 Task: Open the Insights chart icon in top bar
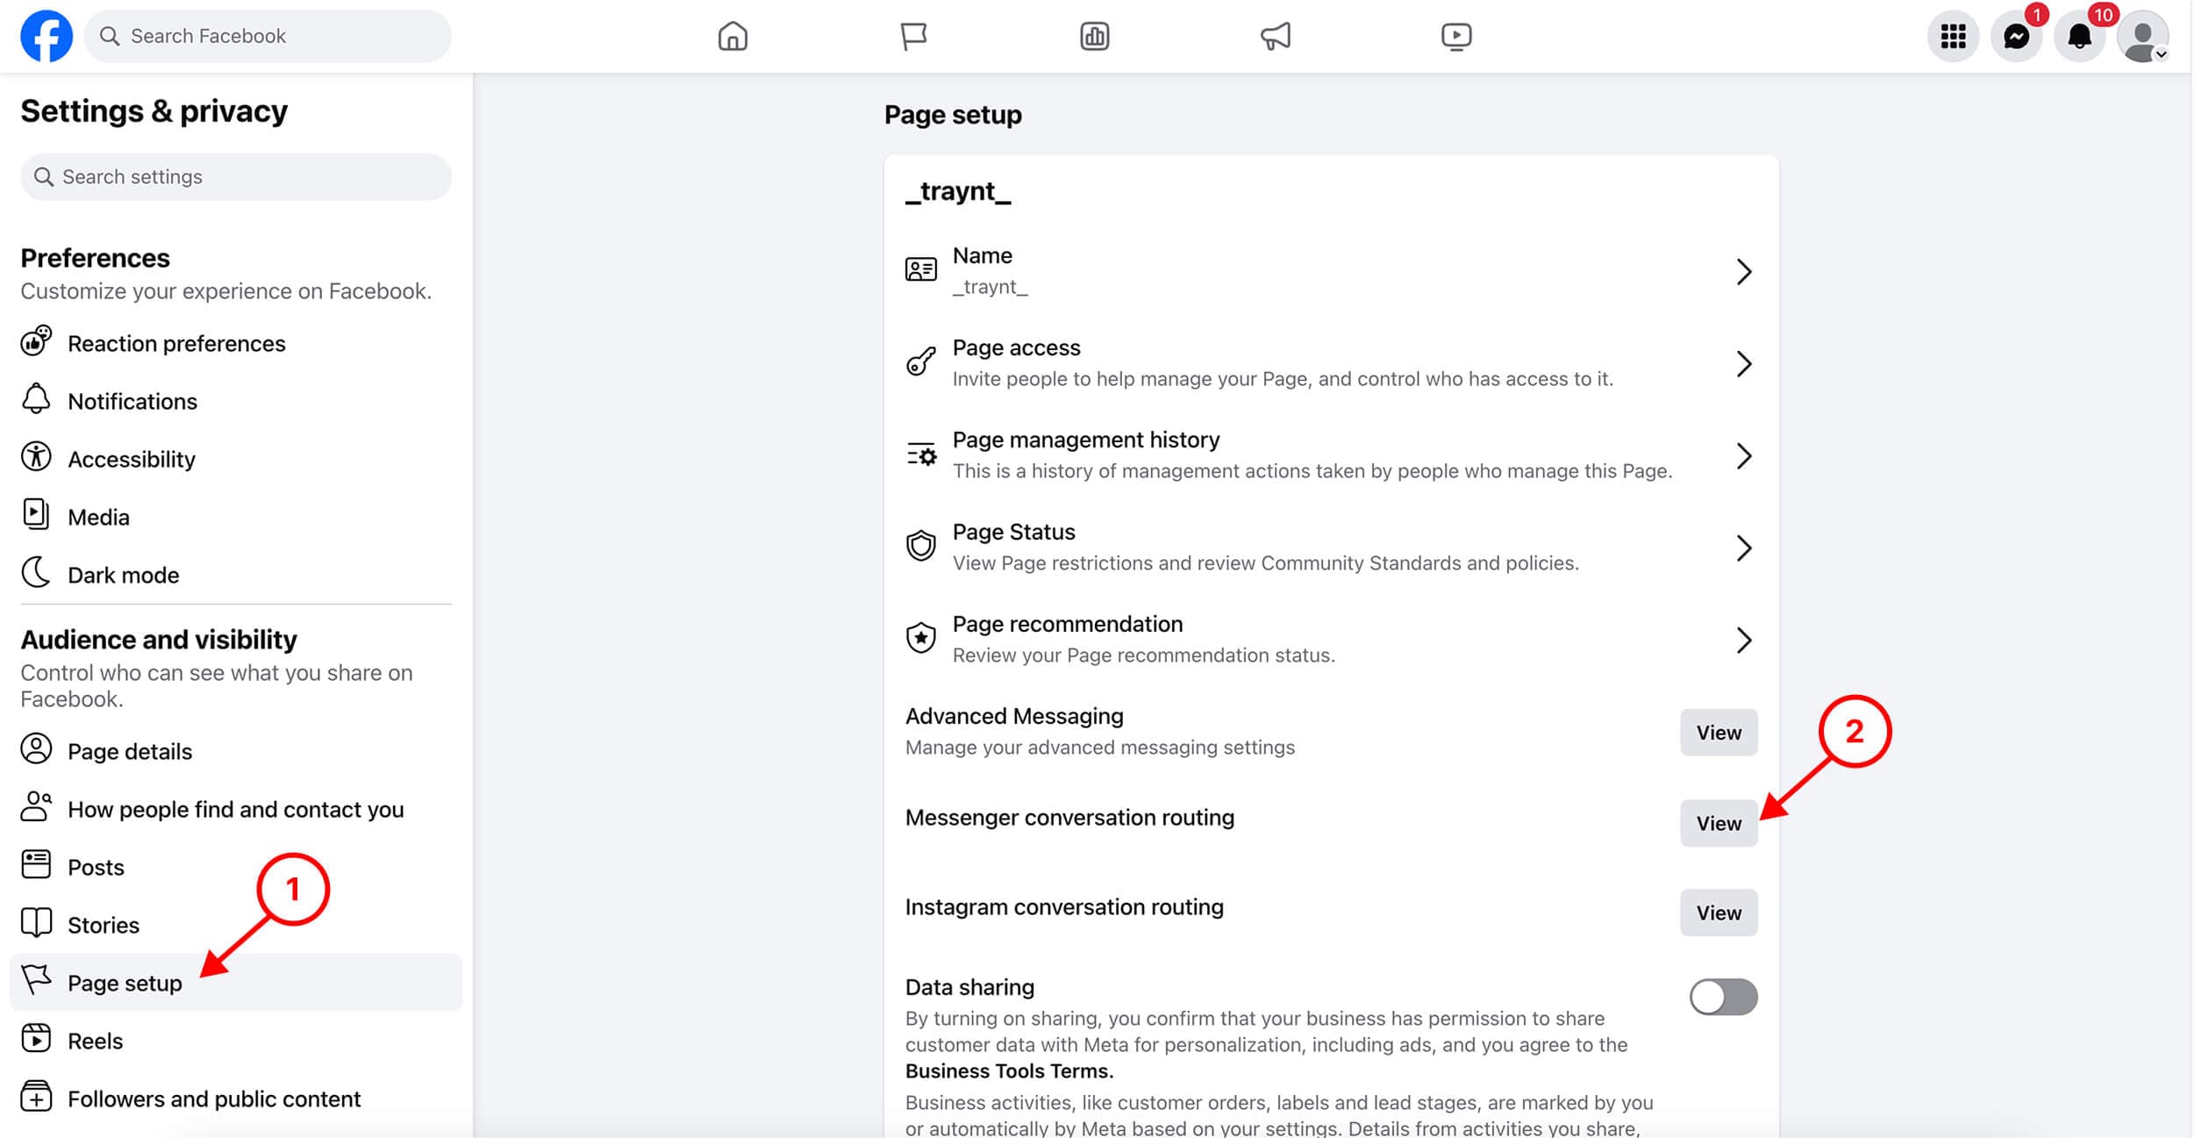(1094, 36)
